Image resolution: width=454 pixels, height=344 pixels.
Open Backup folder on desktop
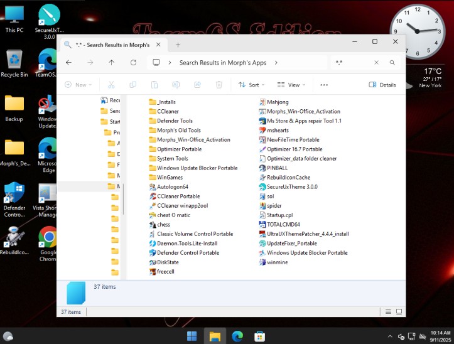click(14, 108)
